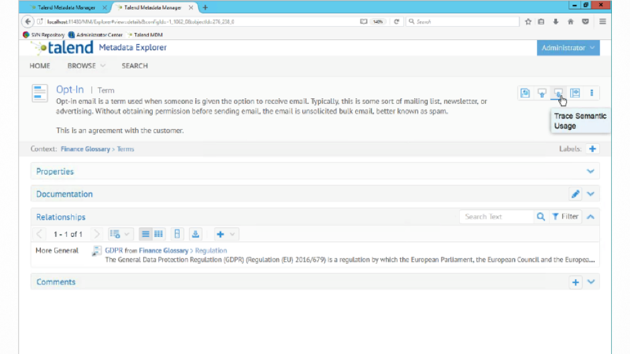Click the browser back arrow
This screenshot has height=354, width=630.
point(27,21)
